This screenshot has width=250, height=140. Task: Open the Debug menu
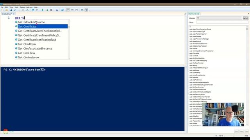[x=22, y=7]
